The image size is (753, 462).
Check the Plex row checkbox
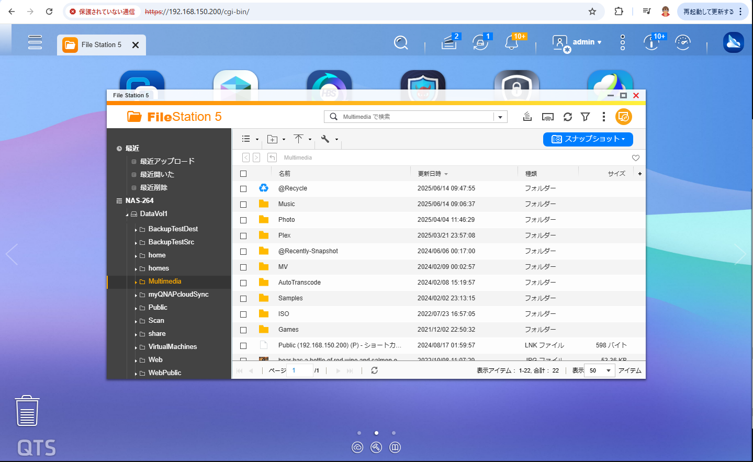click(x=243, y=236)
